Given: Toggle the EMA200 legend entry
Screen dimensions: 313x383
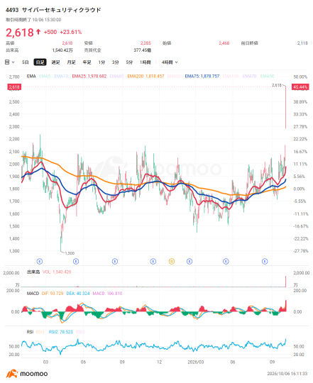Looking at the screenshot, I should click(x=146, y=76).
